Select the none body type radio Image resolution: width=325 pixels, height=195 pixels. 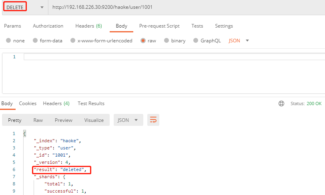[8, 40]
